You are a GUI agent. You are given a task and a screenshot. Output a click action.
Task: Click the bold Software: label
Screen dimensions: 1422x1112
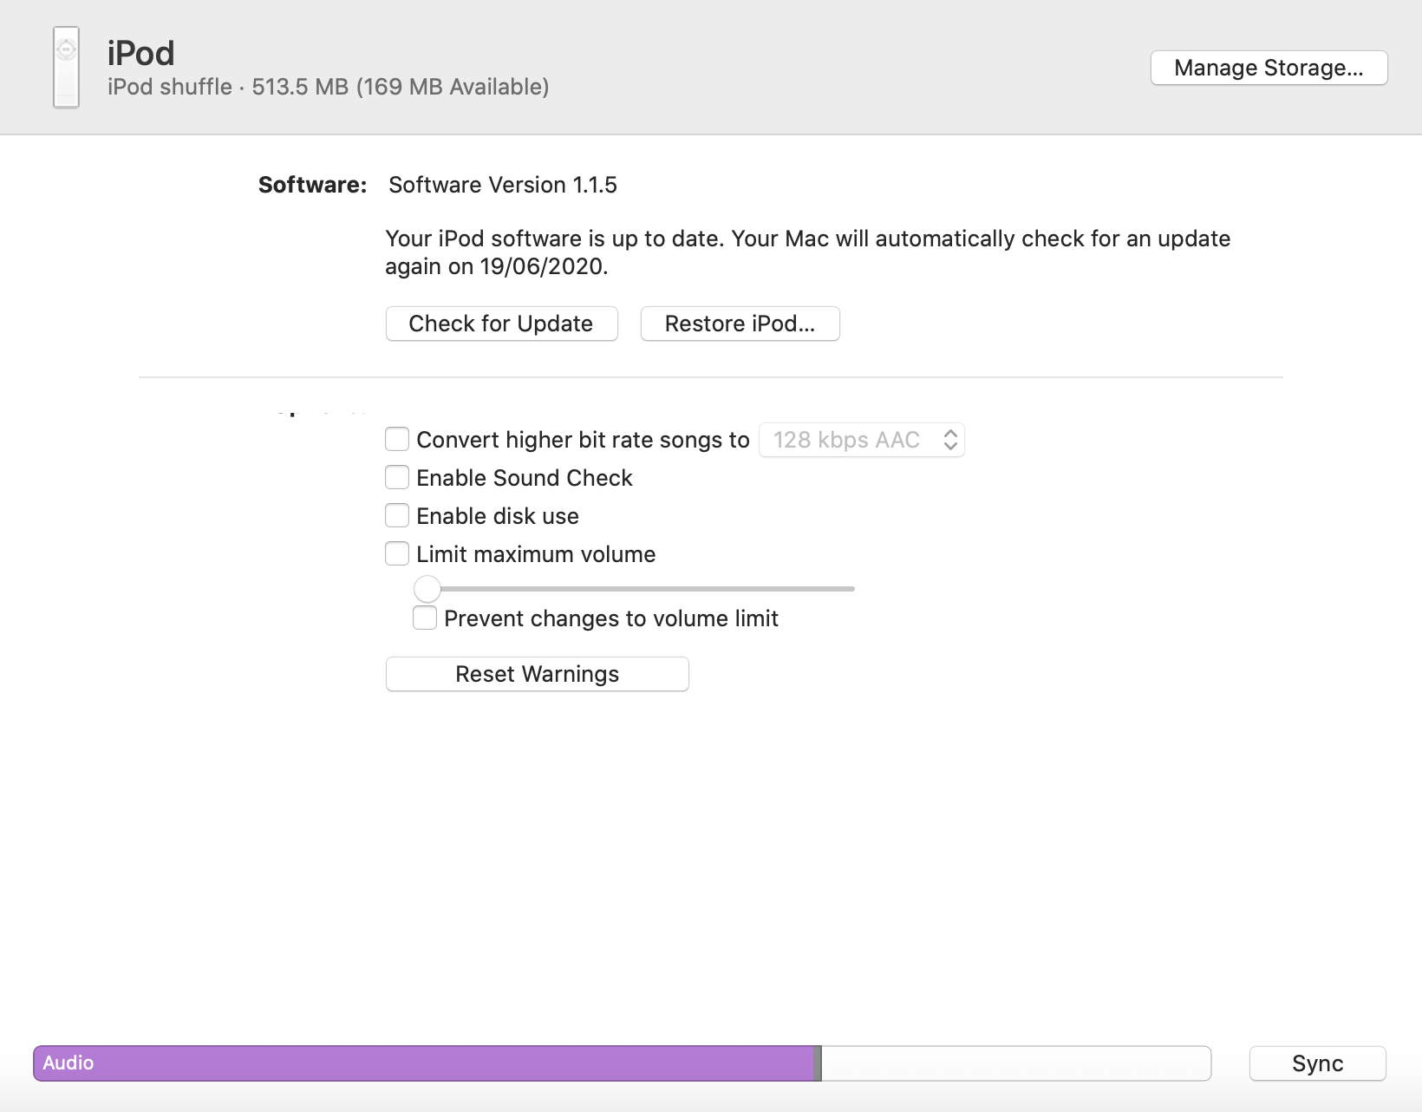(313, 185)
